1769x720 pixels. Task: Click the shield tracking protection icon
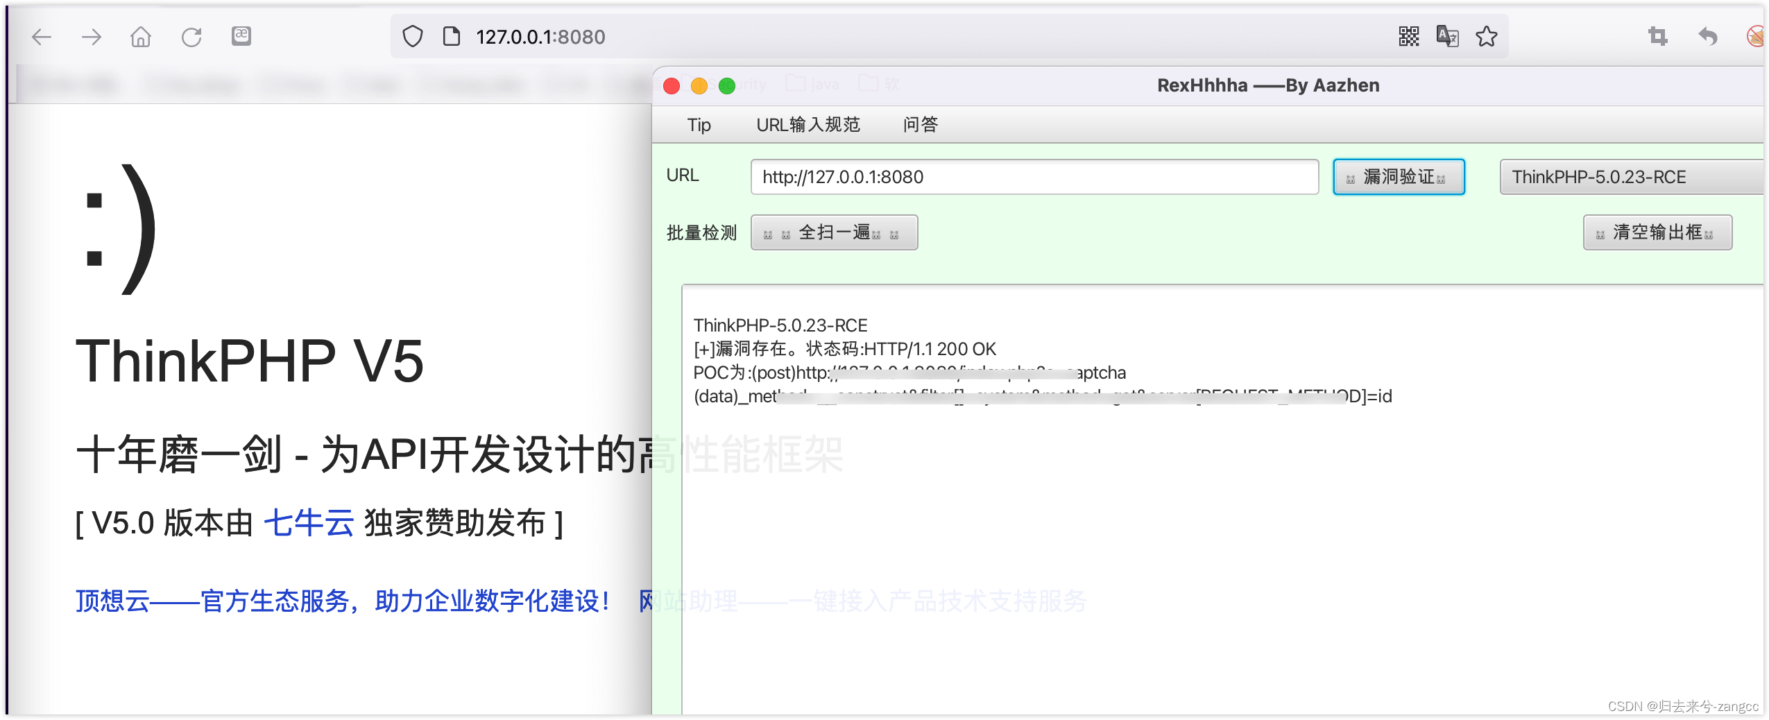point(413,36)
